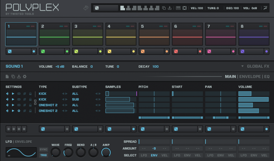Select ENV under the samples modulation column

click(x=154, y=155)
